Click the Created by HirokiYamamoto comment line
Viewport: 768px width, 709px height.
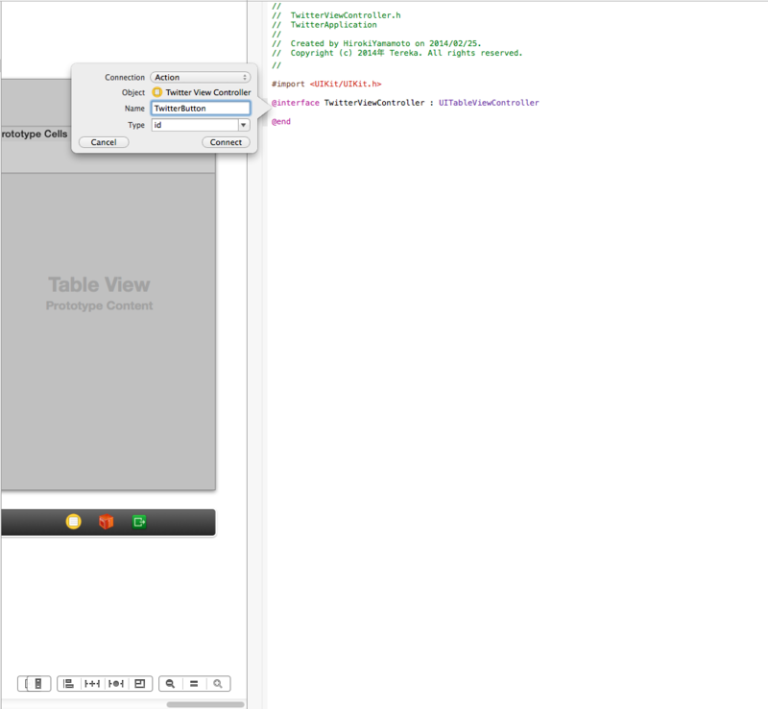[x=376, y=43]
